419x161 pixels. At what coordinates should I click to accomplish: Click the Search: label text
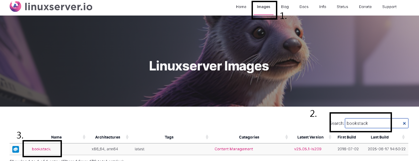click(337, 123)
